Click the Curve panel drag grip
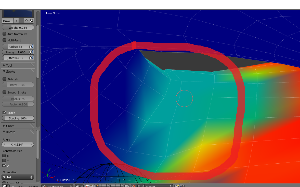Screen dimensions: 300x187 tap(32, 126)
